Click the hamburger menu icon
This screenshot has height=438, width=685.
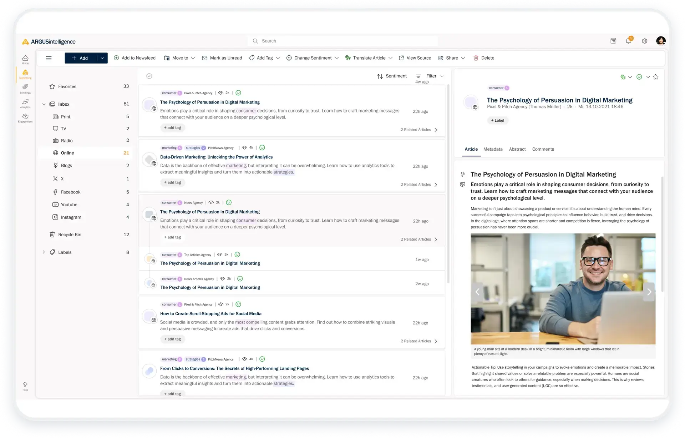coord(49,58)
